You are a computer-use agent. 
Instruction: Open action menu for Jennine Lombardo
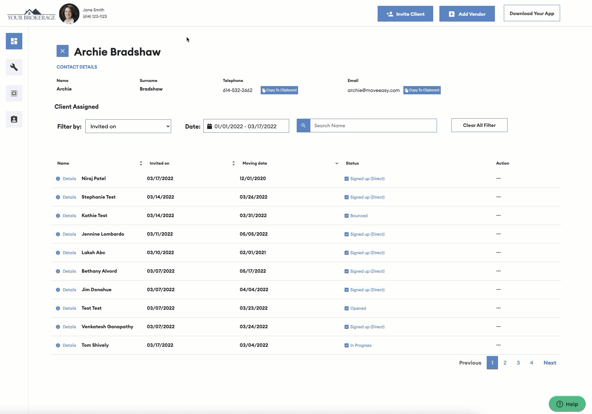[498, 234]
